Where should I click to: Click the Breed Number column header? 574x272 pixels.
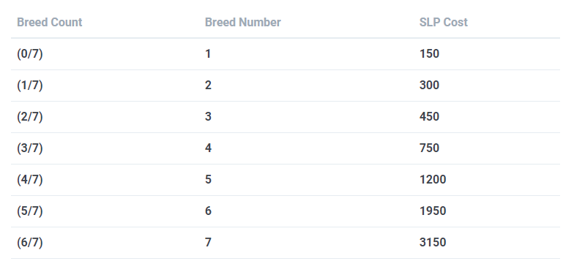[x=243, y=22]
